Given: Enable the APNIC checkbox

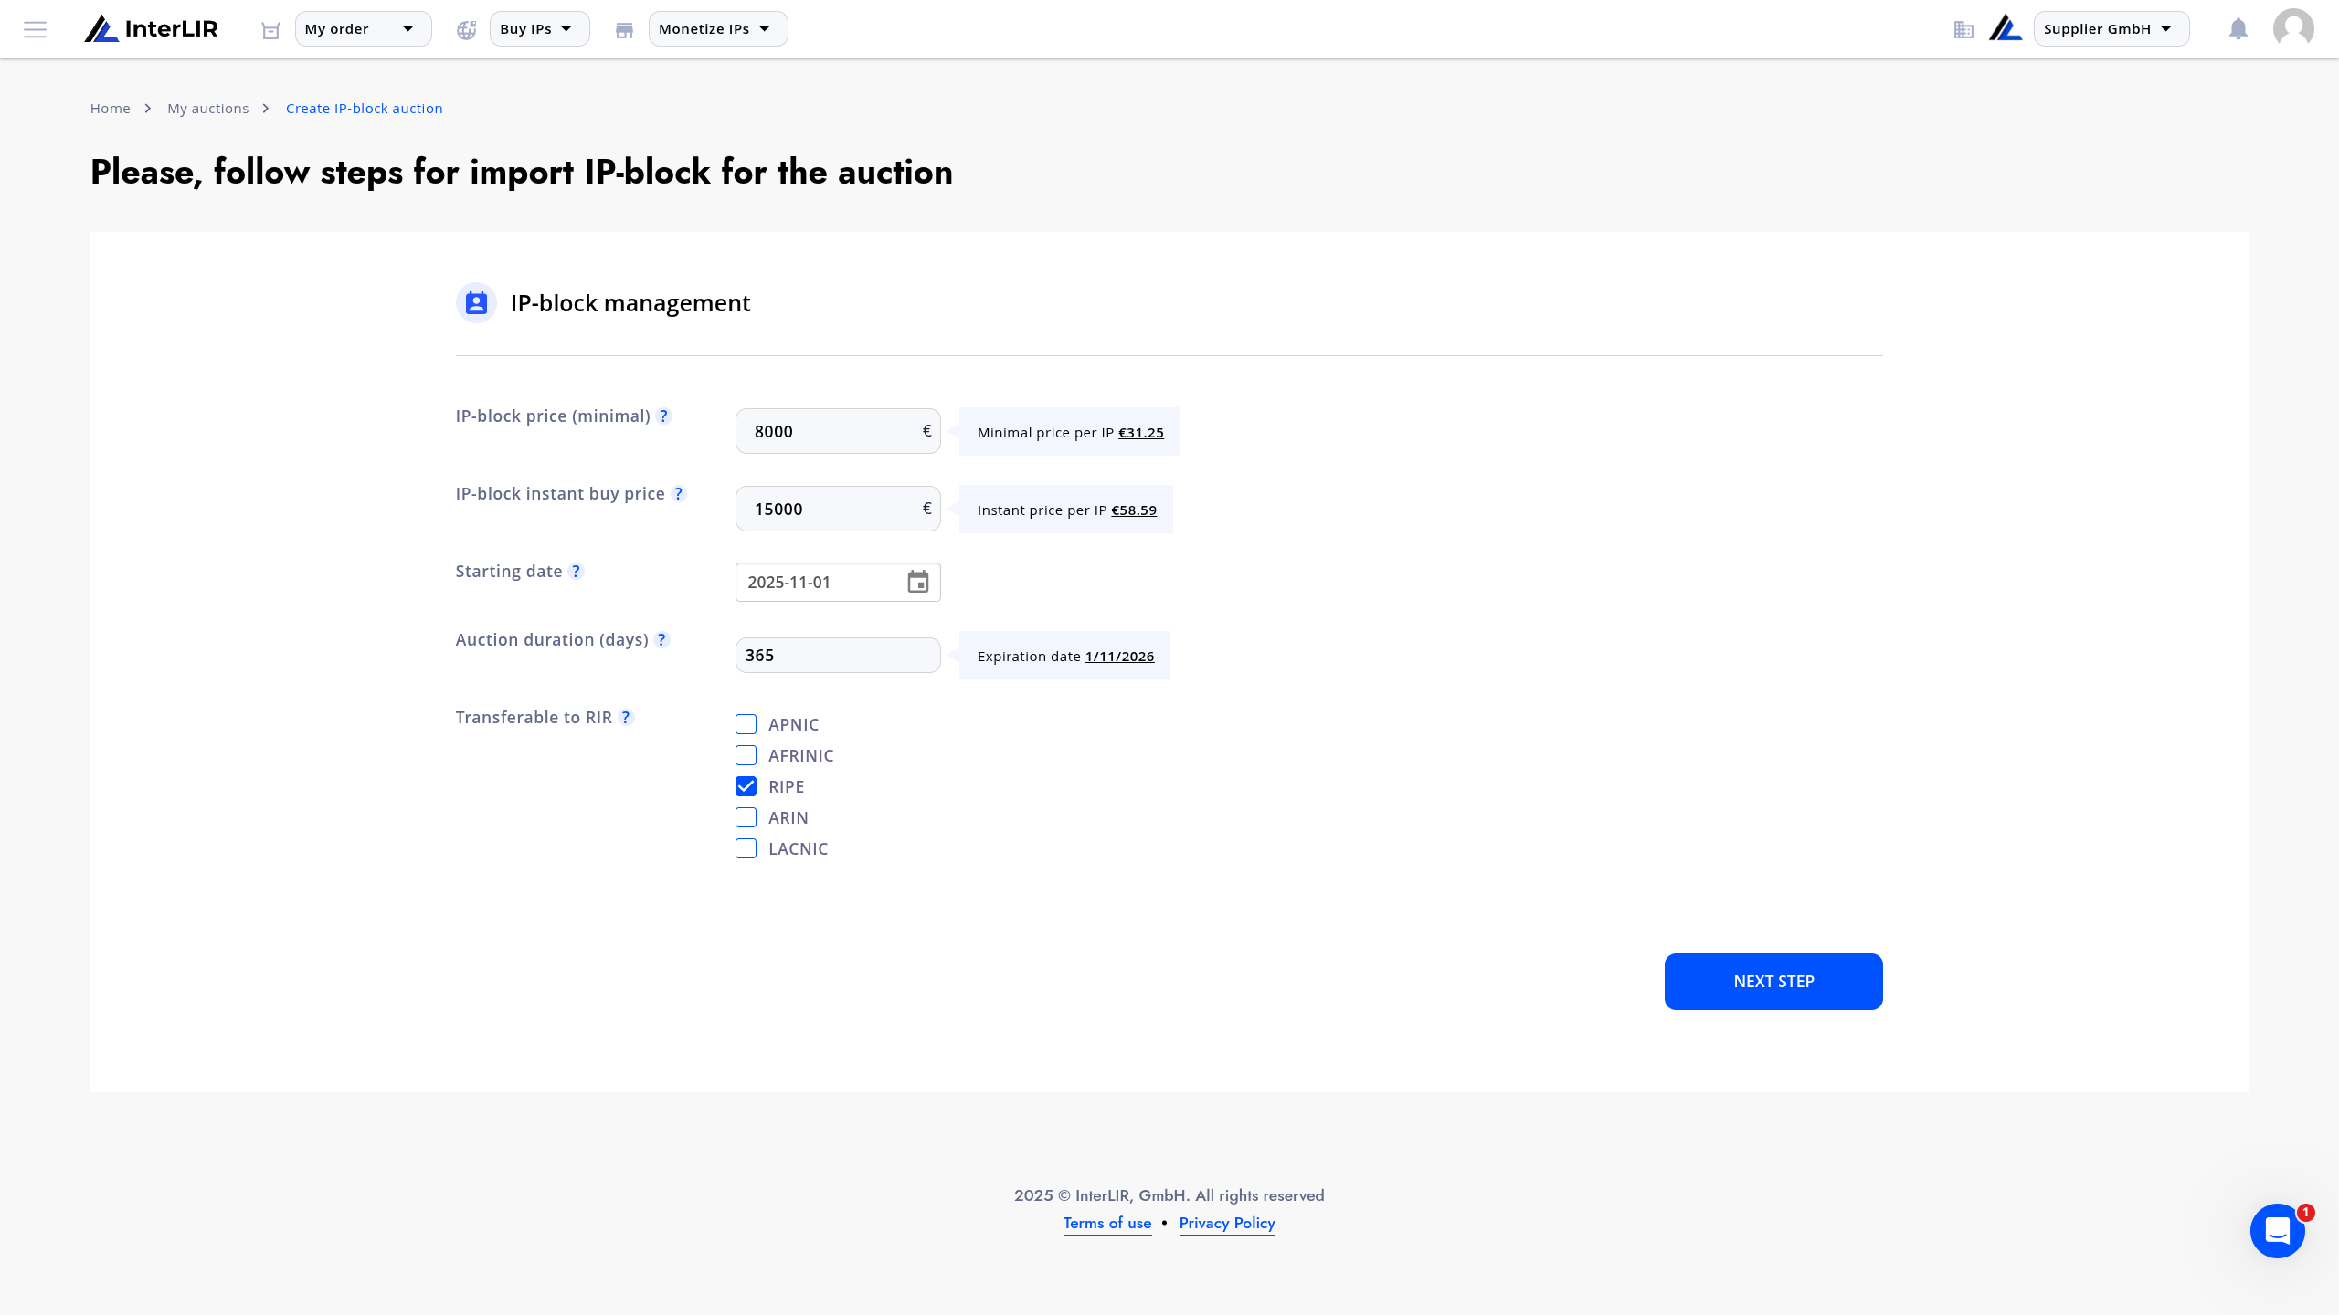Looking at the screenshot, I should 746,724.
